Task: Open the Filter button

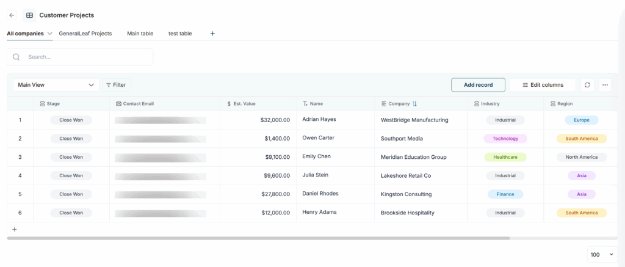Action: click(116, 85)
